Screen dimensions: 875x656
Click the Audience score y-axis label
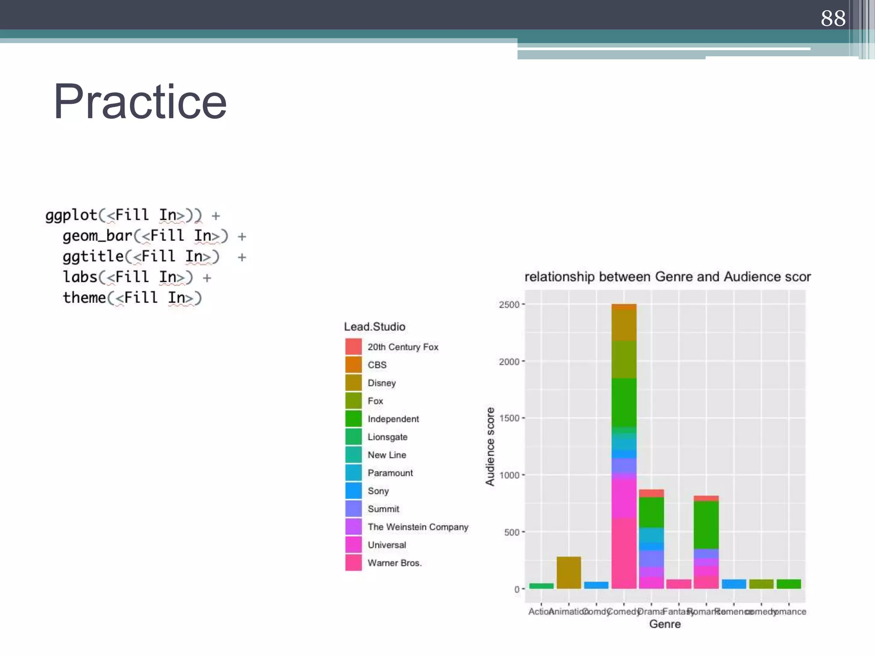pos(490,446)
